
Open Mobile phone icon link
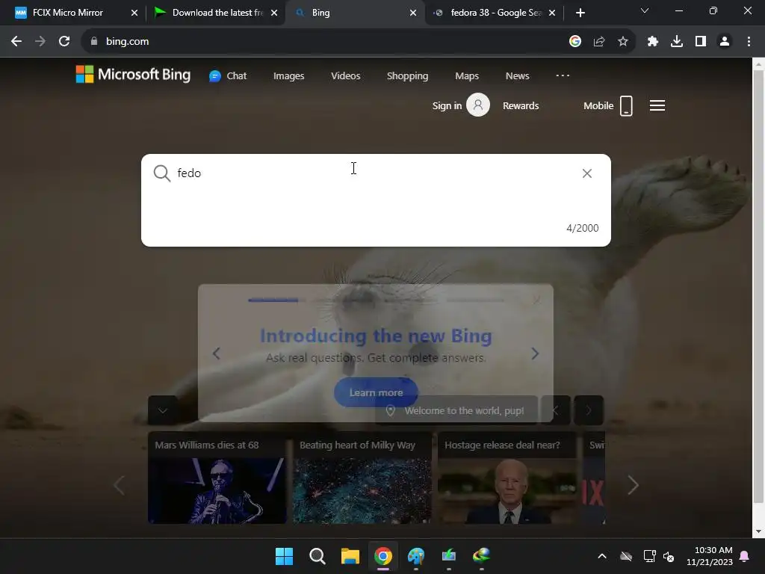[627, 105]
